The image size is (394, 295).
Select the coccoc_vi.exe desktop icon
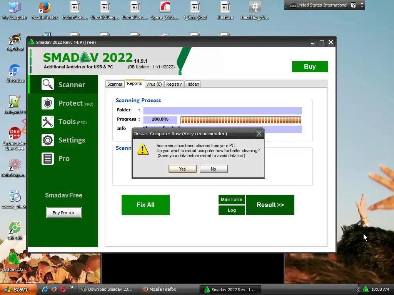point(14,199)
